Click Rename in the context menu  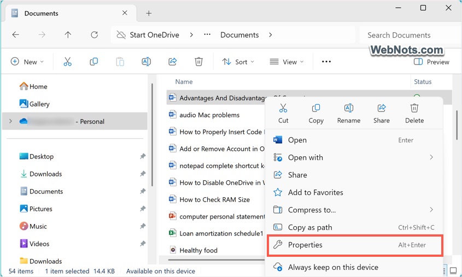(349, 113)
